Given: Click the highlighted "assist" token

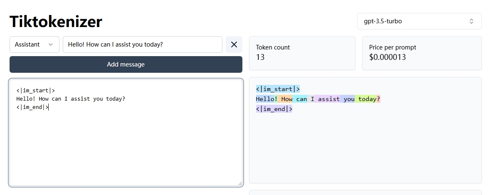Looking at the screenshot, I should point(328,99).
